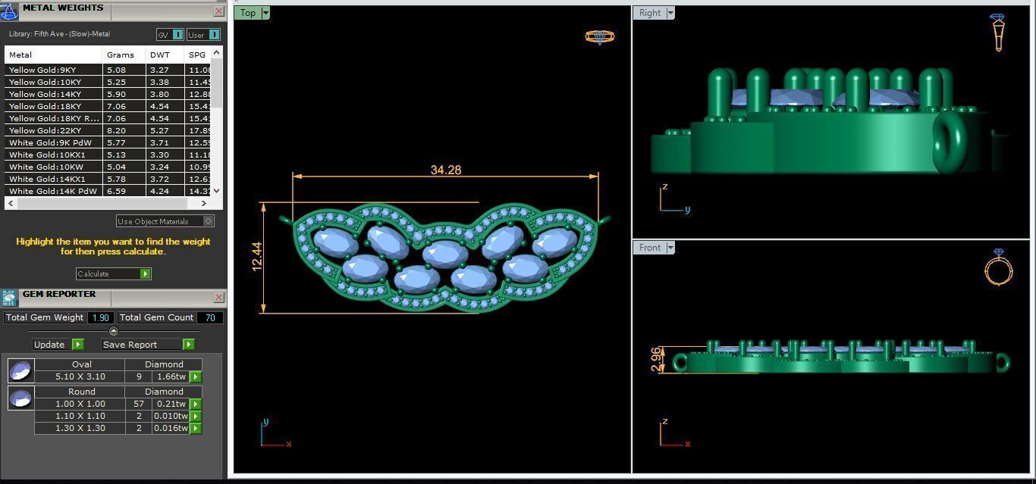The height and width of the screenshot is (484, 1036).
Task: Click the Right viewport label
Action: pos(650,13)
